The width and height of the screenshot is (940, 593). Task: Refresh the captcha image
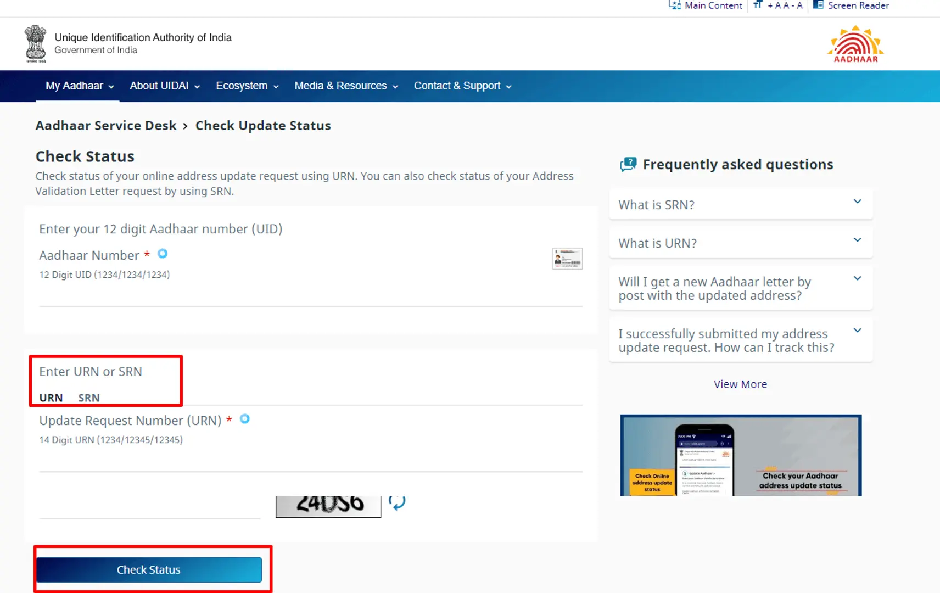(x=397, y=501)
